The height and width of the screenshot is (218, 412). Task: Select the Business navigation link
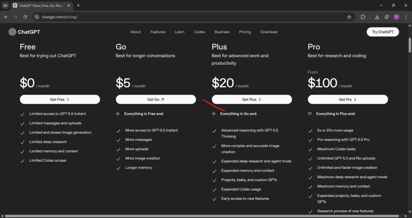(222, 32)
